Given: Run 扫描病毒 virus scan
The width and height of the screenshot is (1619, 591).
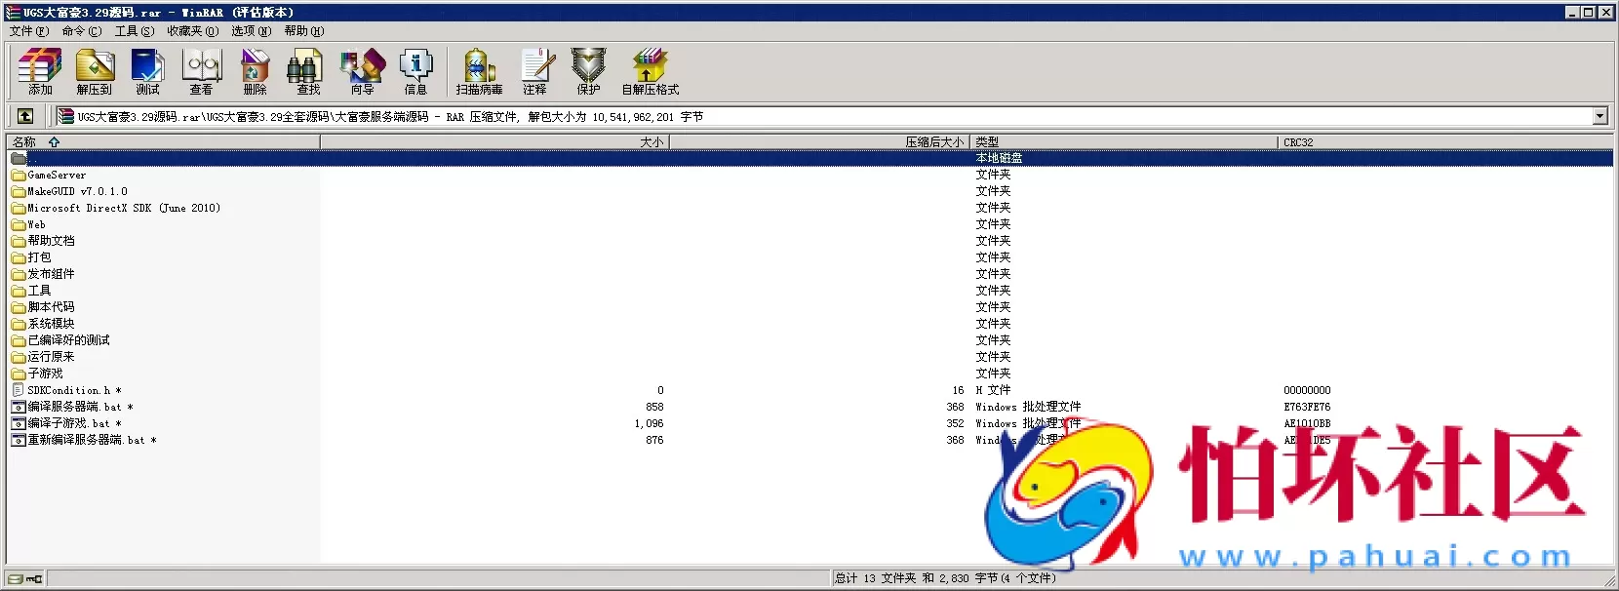Looking at the screenshot, I should point(480,72).
